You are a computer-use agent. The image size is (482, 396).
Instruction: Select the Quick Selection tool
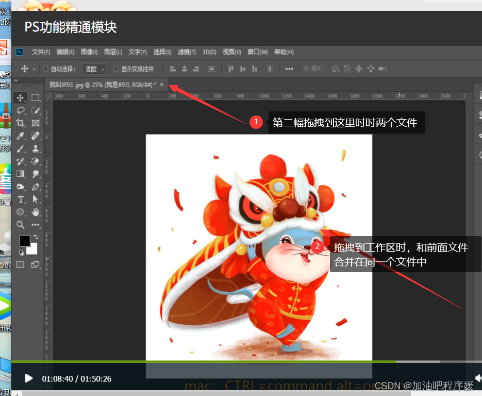(36, 110)
